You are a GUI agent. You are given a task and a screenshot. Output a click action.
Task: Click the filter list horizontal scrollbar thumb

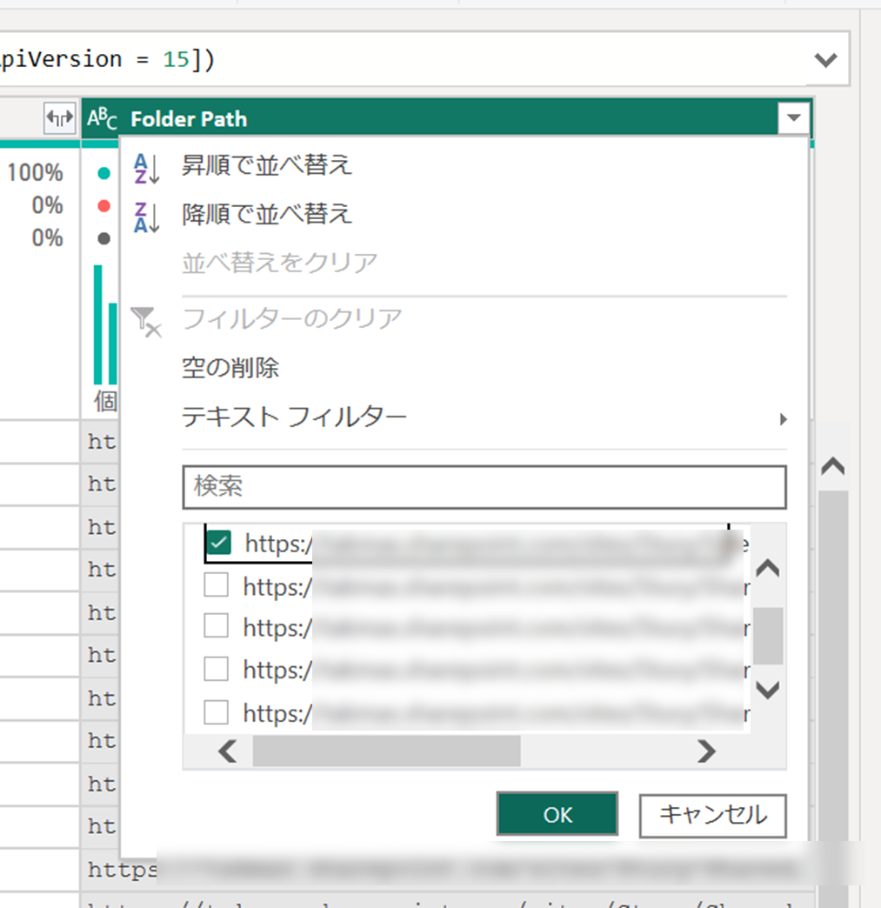pyautogui.click(x=386, y=751)
